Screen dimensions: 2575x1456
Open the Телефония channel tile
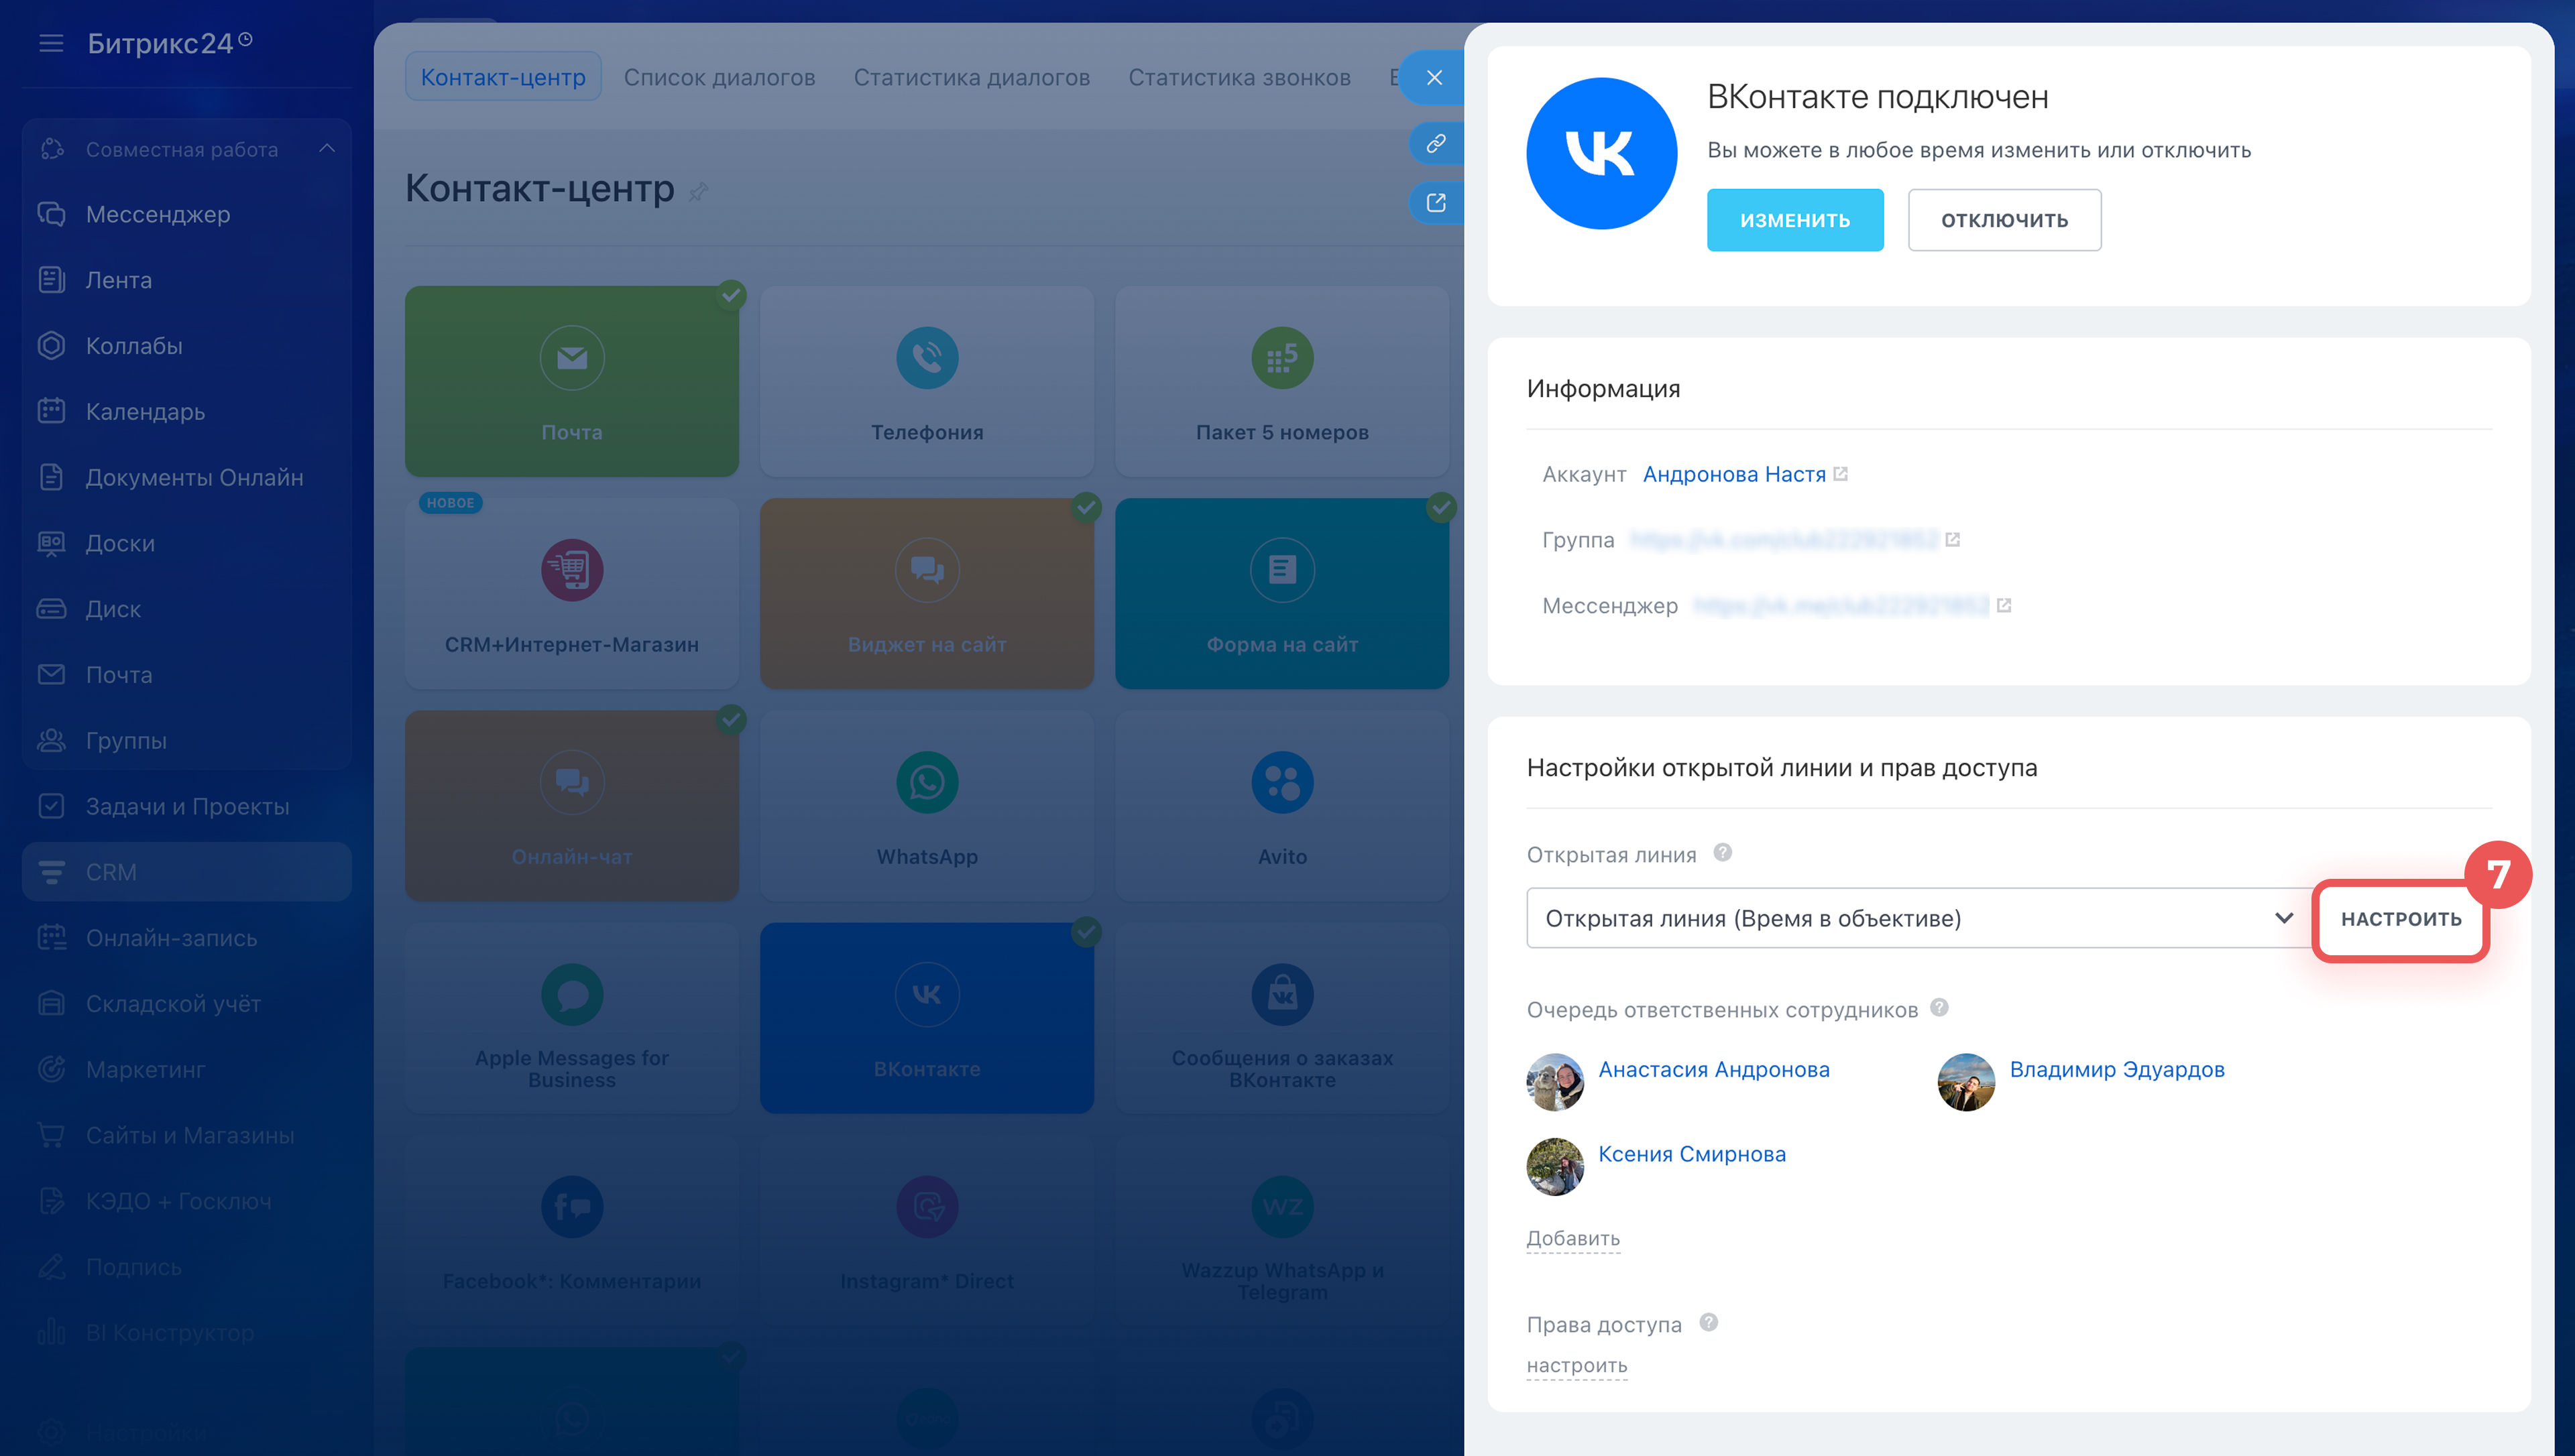(x=926, y=380)
